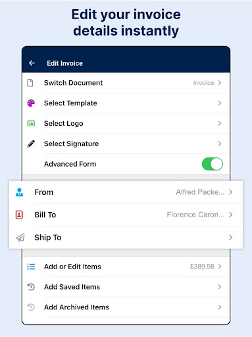Click the $389.98 items total

(x=202, y=267)
